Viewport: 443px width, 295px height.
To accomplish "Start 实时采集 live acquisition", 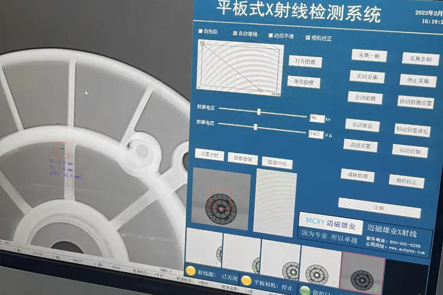I will click(367, 77).
